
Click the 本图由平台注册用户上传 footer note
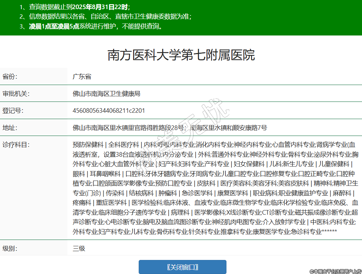click(335, 271)
